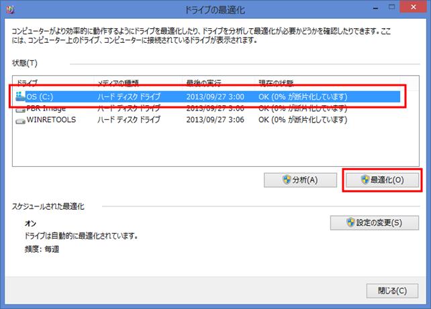Click the 最適化(O) optimize button
Image resolution: width=431 pixels, height=309 pixels.
point(382,180)
